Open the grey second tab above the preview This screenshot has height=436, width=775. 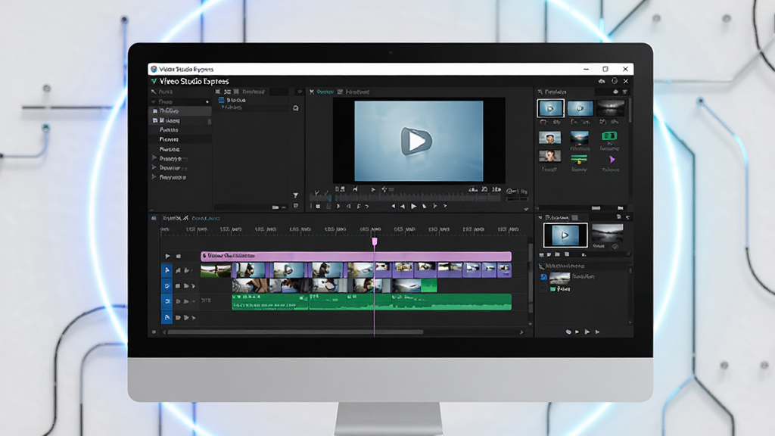pyautogui.click(x=357, y=92)
